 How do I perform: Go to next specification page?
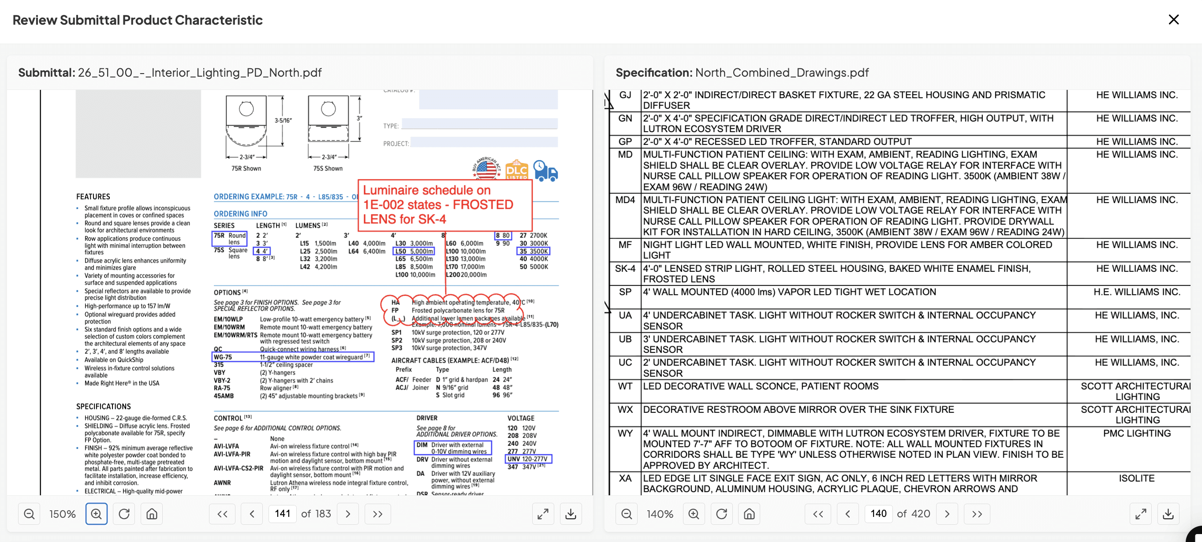coord(947,513)
